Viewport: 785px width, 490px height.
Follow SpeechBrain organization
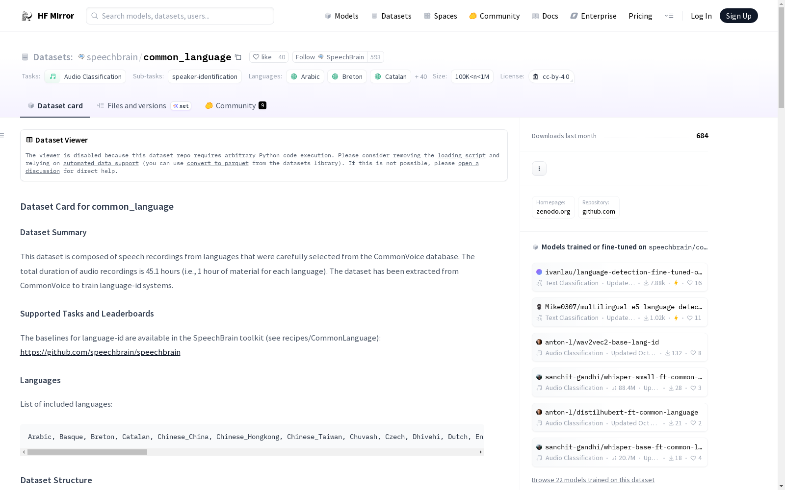[329, 57]
